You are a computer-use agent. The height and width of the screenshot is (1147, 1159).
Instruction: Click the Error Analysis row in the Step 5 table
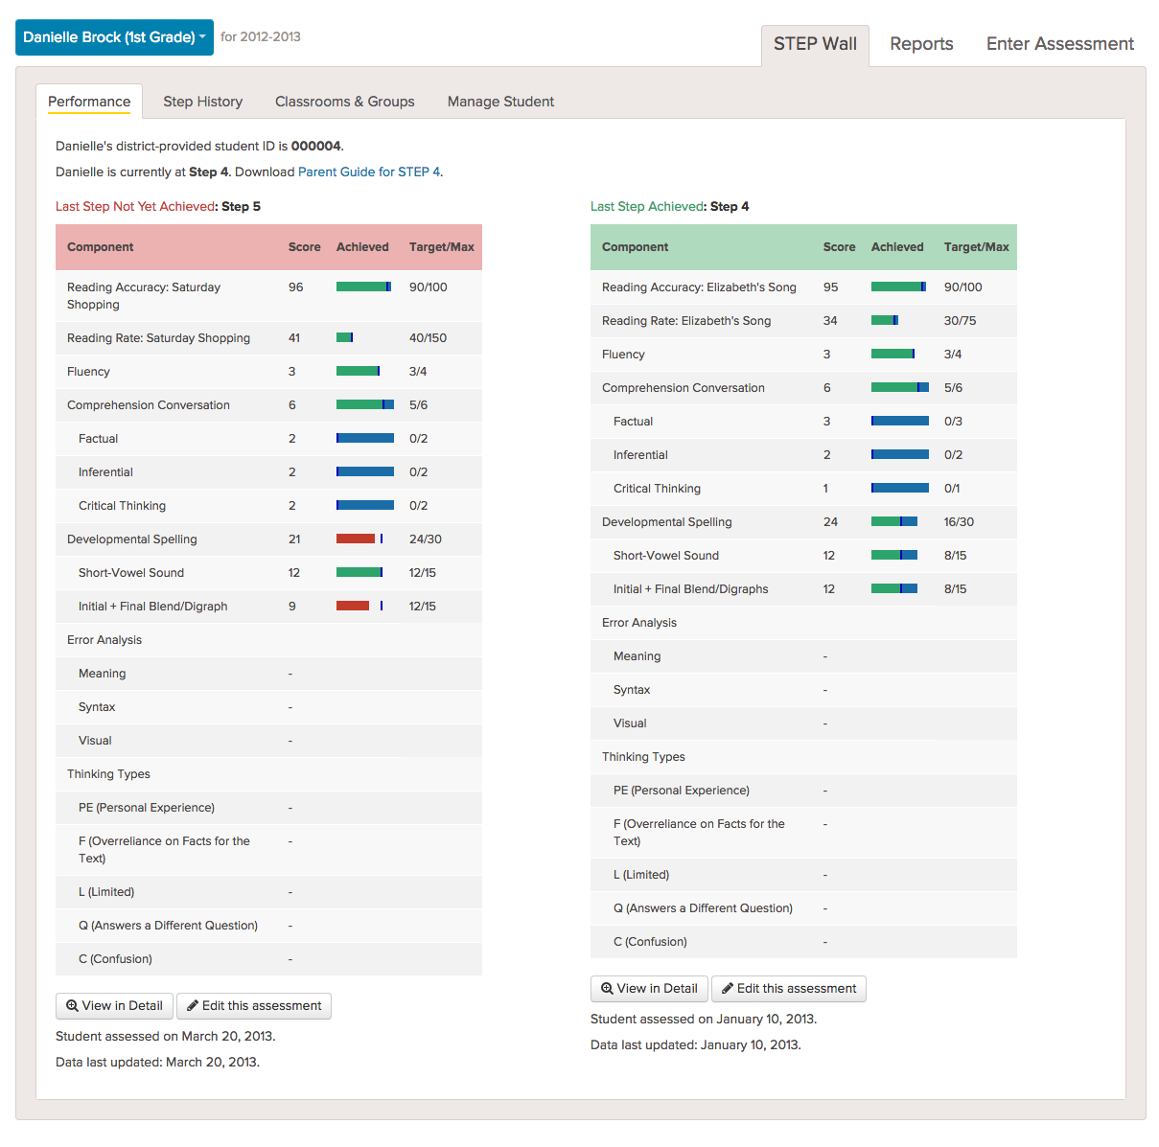268,639
